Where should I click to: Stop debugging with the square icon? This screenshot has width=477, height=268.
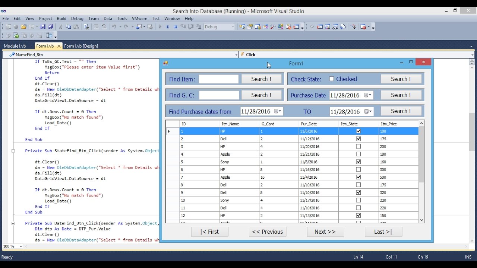pyautogui.click(x=176, y=27)
